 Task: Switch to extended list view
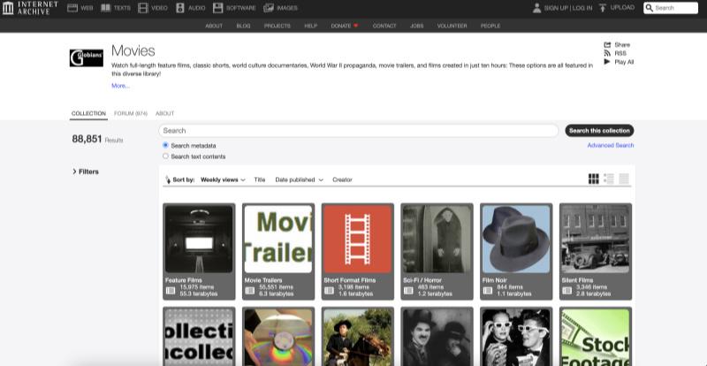609,179
